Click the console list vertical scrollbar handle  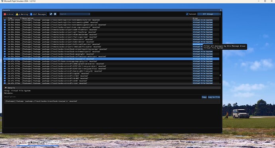tap(220, 75)
